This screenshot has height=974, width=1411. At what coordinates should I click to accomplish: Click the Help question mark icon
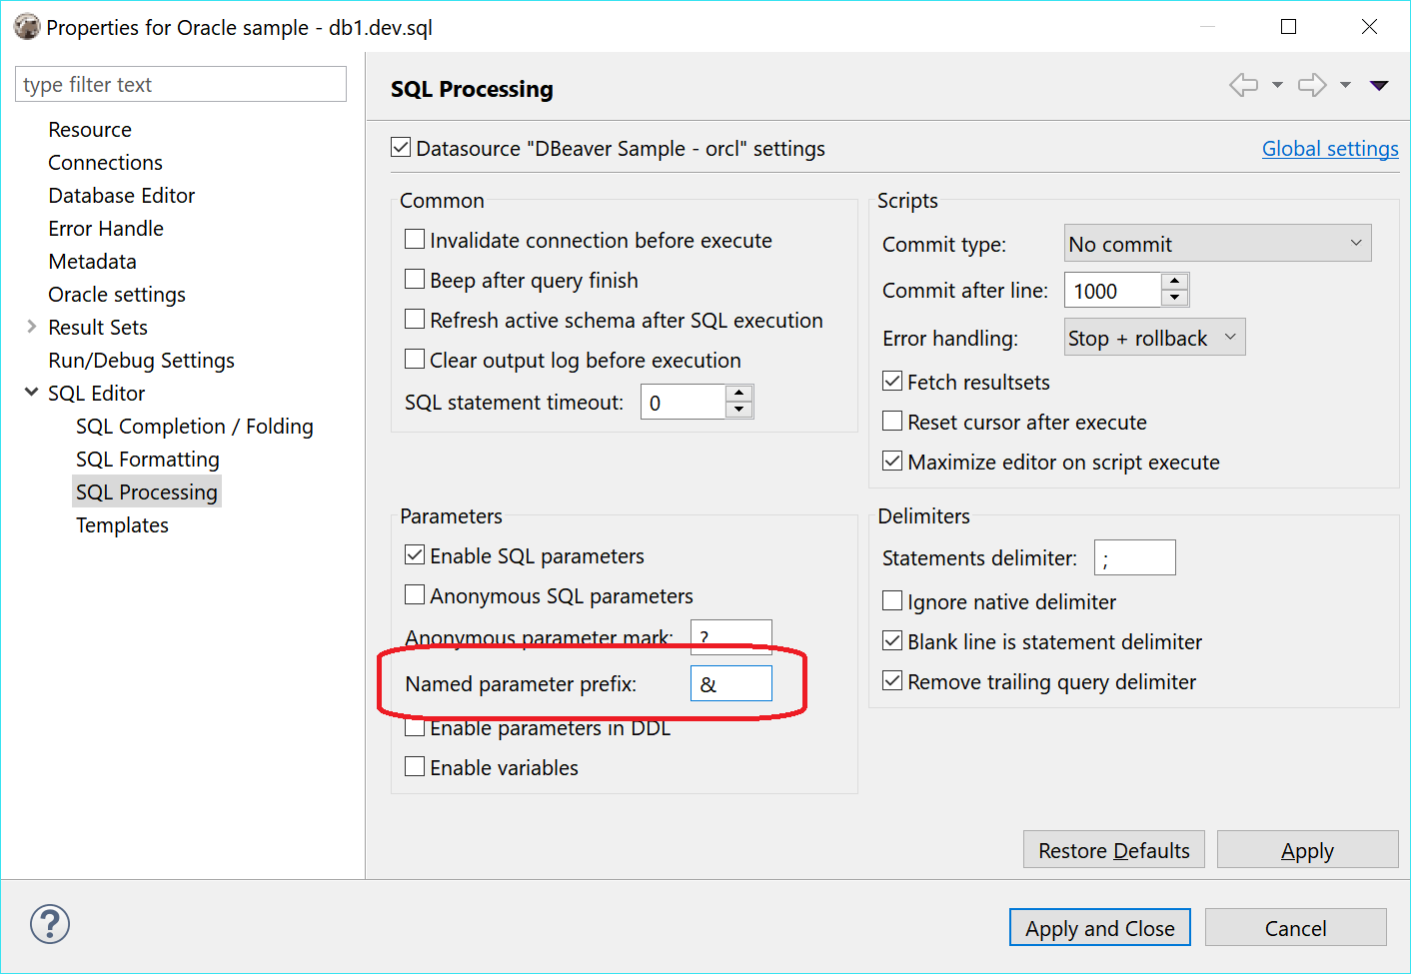[x=48, y=924]
